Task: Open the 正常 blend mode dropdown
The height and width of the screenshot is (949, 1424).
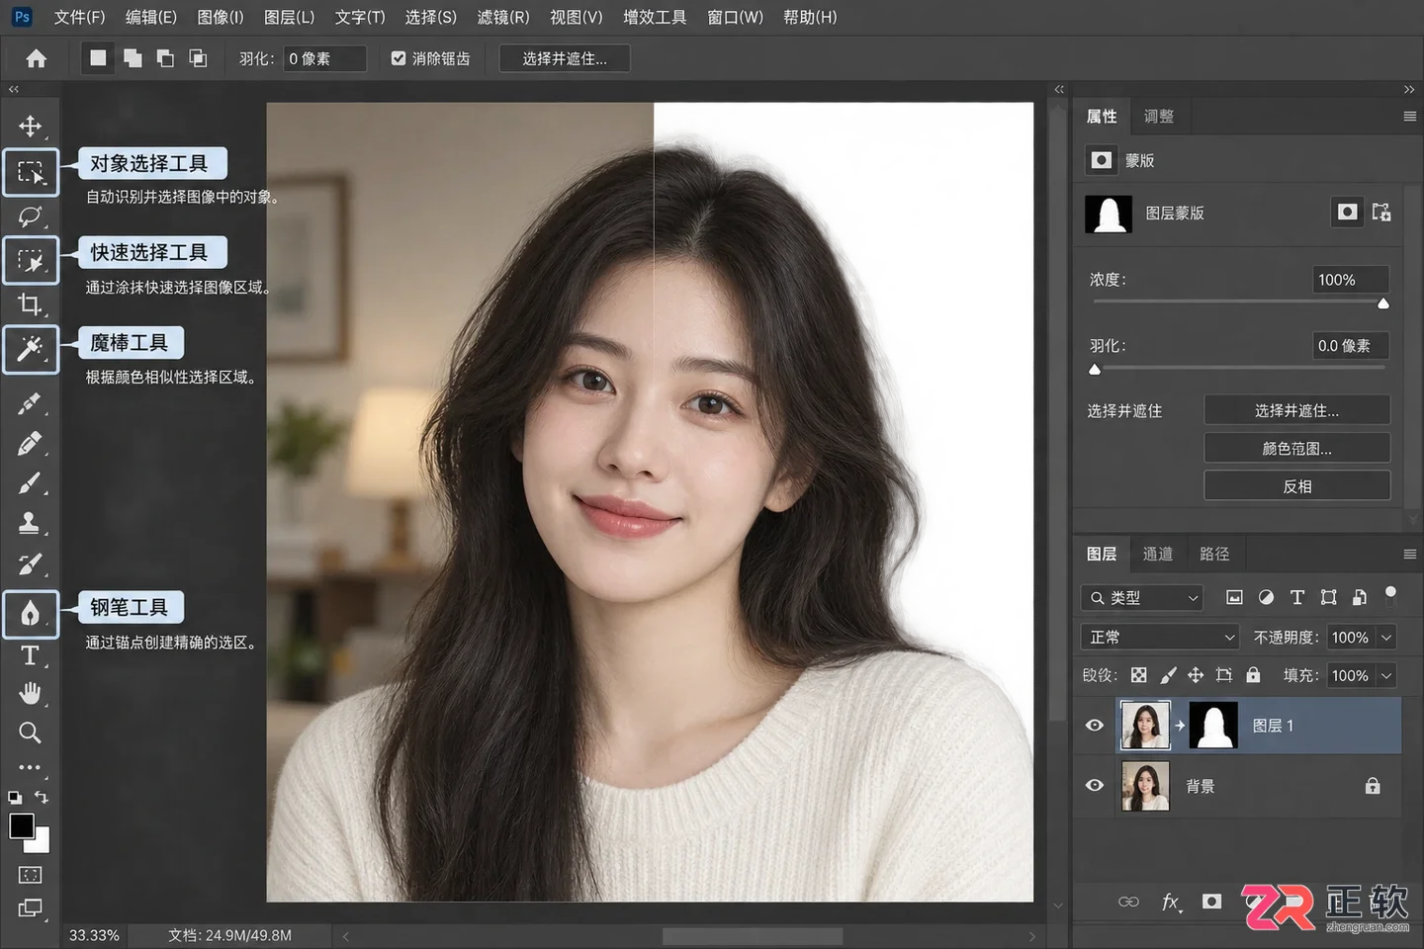Action: click(x=1161, y=638)
